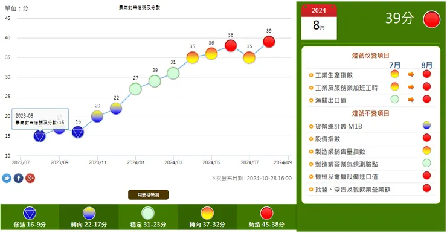Click the red data point labeled 39
Screen dimensions: 447x233
[x=269, y=42]
